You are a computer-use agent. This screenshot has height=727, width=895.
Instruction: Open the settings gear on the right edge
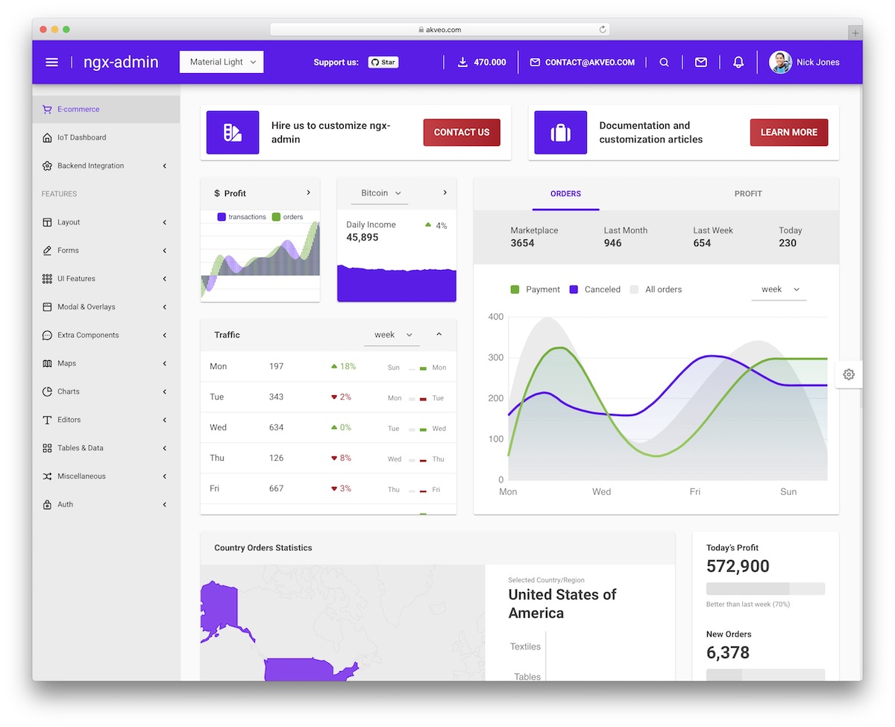point(848,374)
